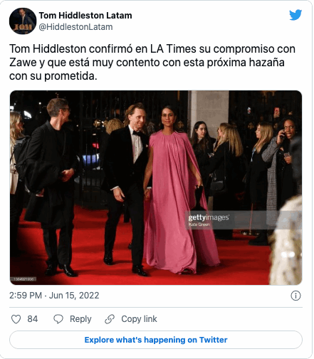Click the gettyimages watermark on the photo

click(x=209, y=218)
